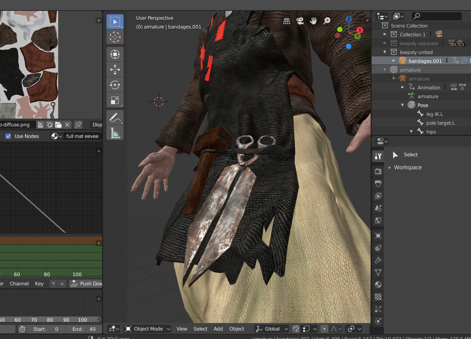Image resolution: width=471 pixels, height=339 pixels.
Task: Open Scene properties tab
Action: 378,208
